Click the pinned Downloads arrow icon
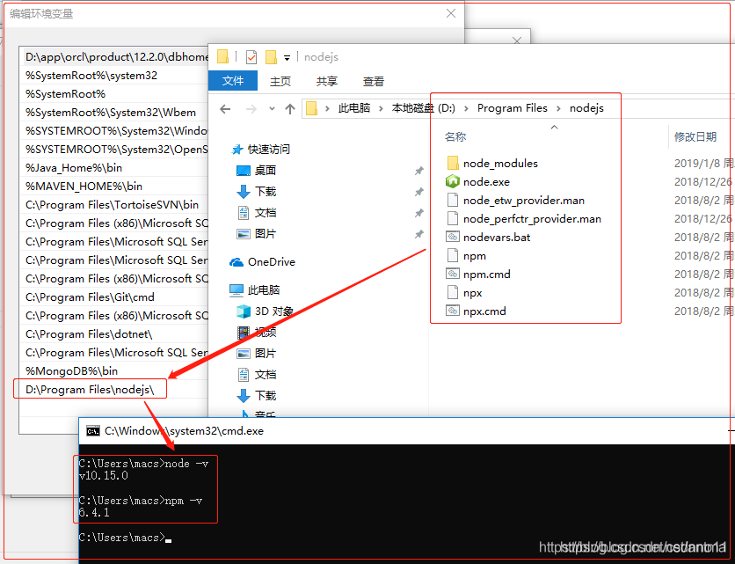 tap(244, 192)
